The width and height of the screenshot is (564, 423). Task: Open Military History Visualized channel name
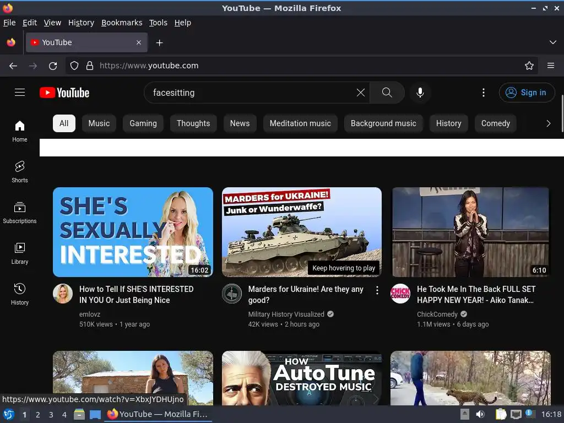(286, 314)
